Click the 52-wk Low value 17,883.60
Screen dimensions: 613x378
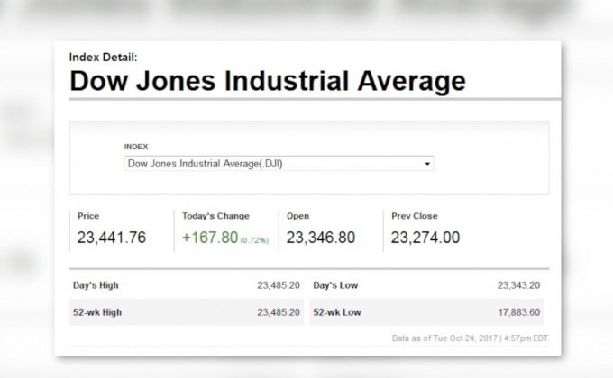click(518, 312)
